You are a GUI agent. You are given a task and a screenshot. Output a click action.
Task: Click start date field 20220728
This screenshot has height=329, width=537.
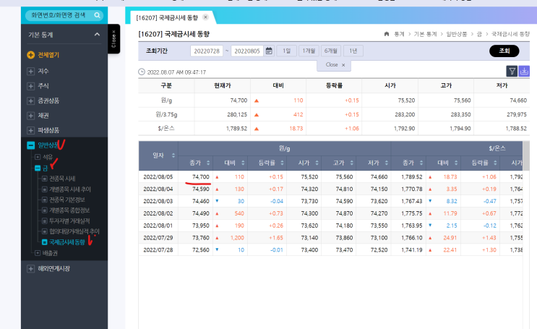[x=207, y=51]
